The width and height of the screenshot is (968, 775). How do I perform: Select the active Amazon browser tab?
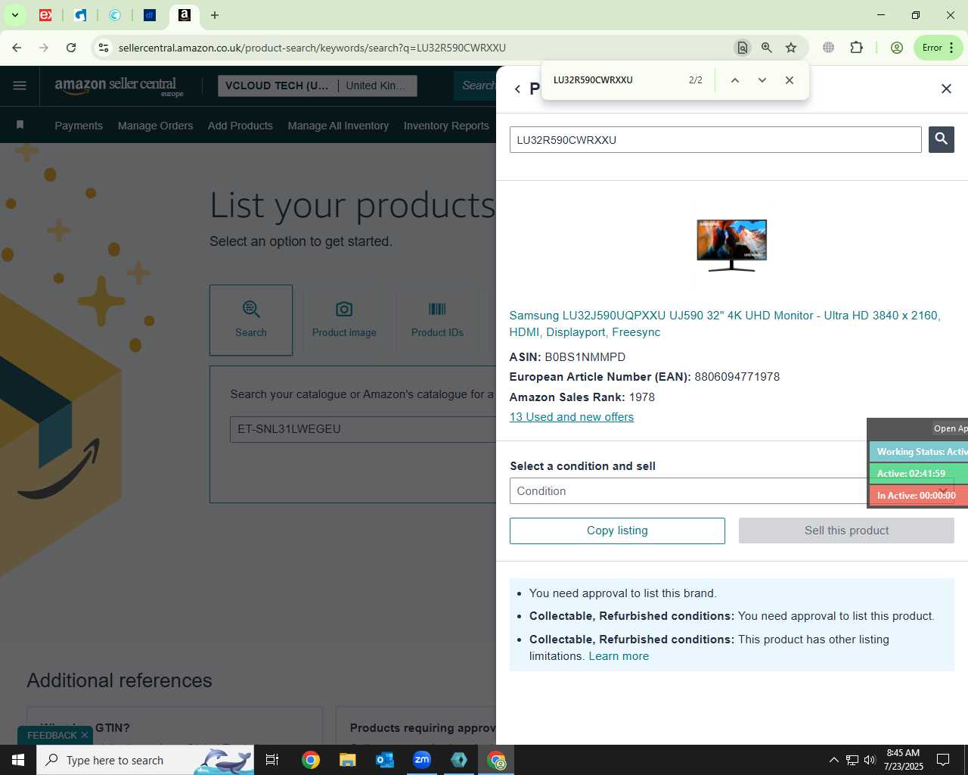click(x=184, y=15)
